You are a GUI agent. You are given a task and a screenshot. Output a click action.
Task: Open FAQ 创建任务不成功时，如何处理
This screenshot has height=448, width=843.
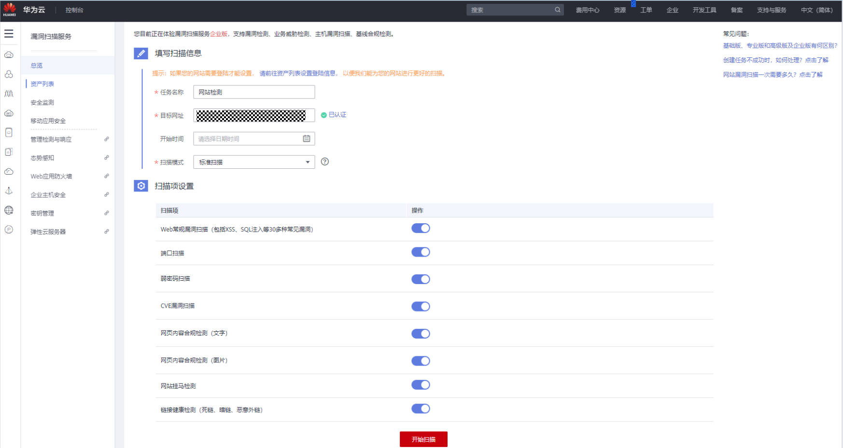[775, 60]
